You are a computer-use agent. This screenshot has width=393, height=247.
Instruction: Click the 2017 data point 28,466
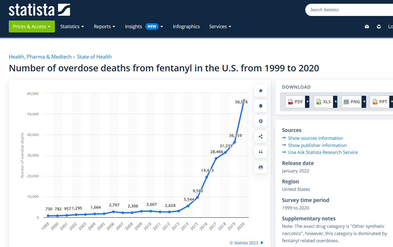click(216, 158)
